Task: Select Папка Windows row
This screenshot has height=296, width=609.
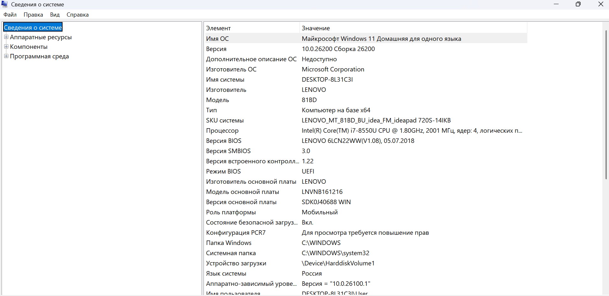Action: click(x=366, y=243)
